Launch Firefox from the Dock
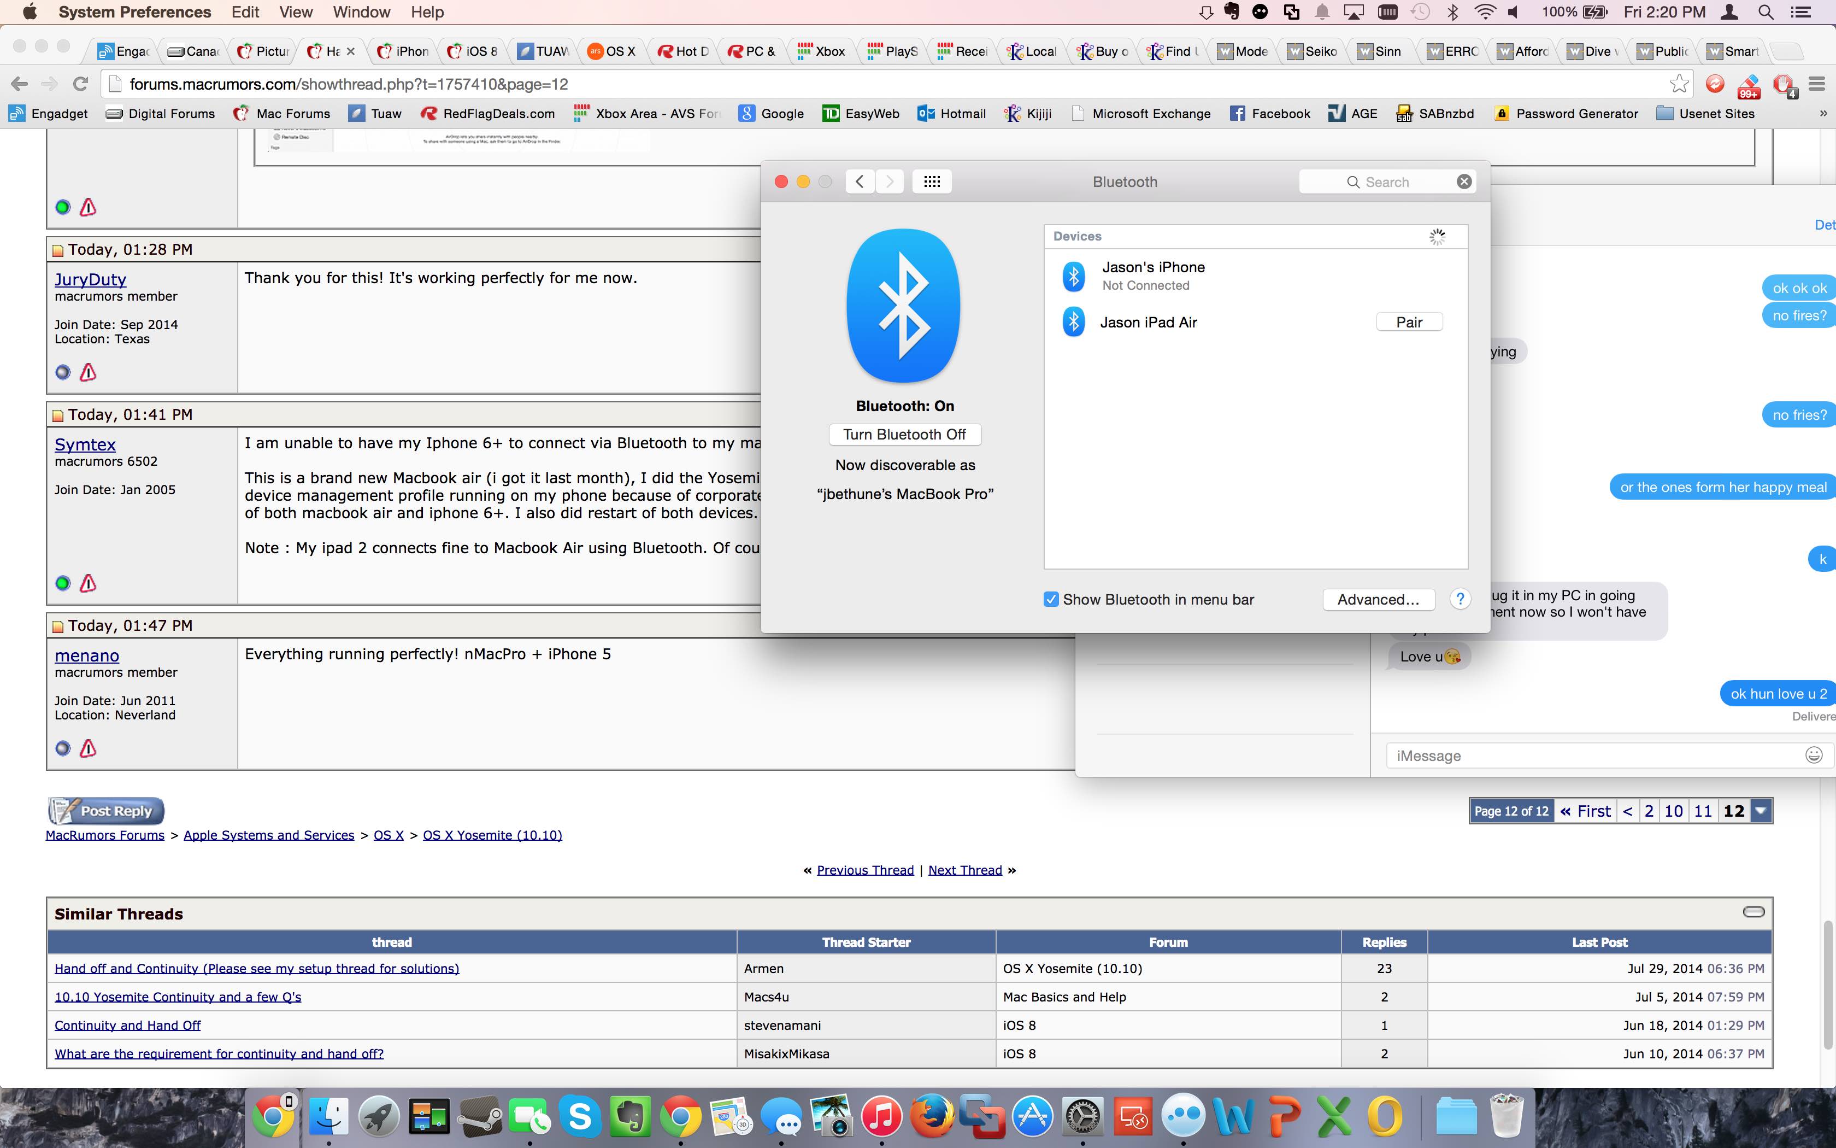 pyautogui.click(x=931, y=1117)
